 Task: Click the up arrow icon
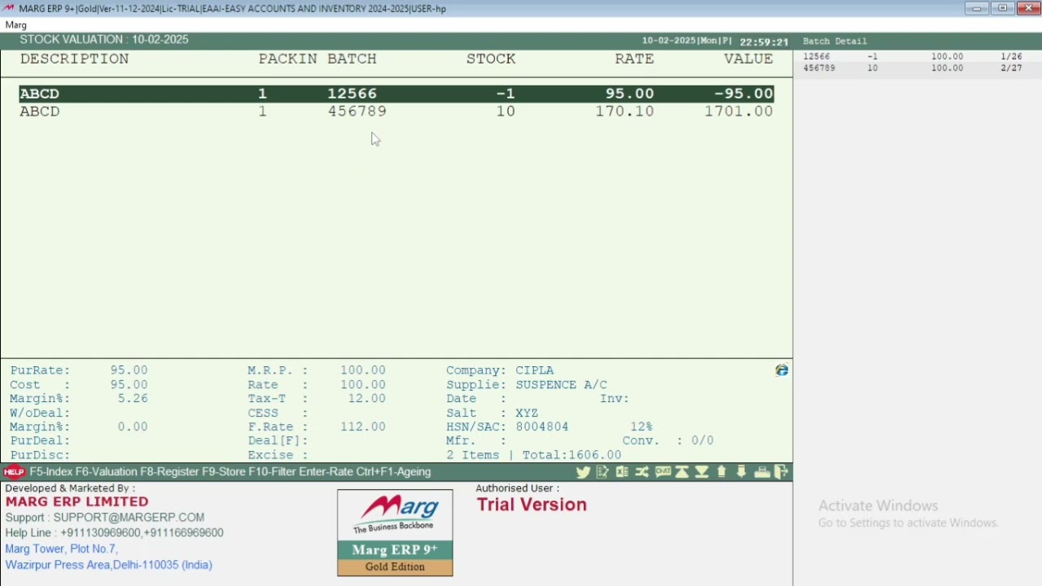(721, 472)
